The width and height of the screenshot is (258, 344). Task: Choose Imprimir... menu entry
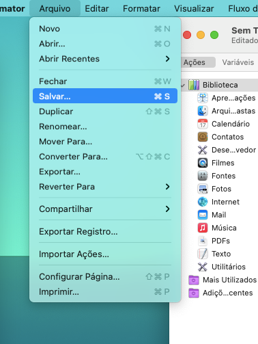pyautogui.click(x=105, y=291)
